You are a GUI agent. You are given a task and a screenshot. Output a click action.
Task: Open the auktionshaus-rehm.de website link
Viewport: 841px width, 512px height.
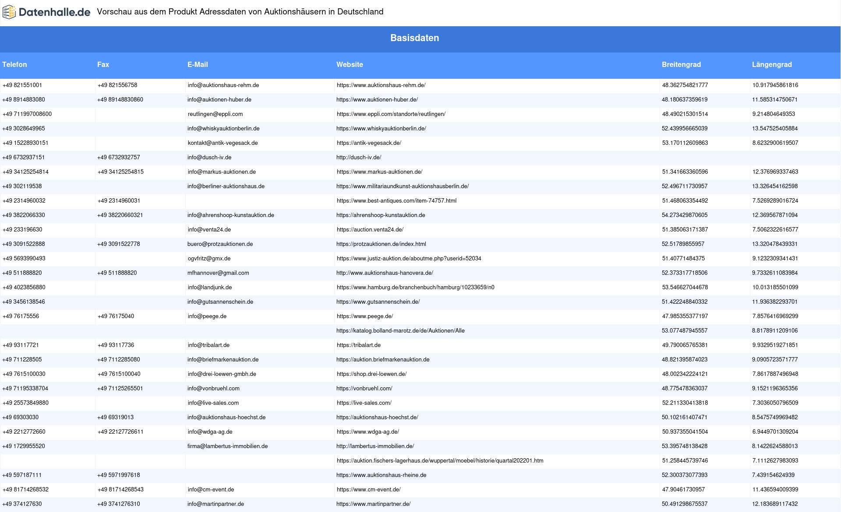click(381, 85)
